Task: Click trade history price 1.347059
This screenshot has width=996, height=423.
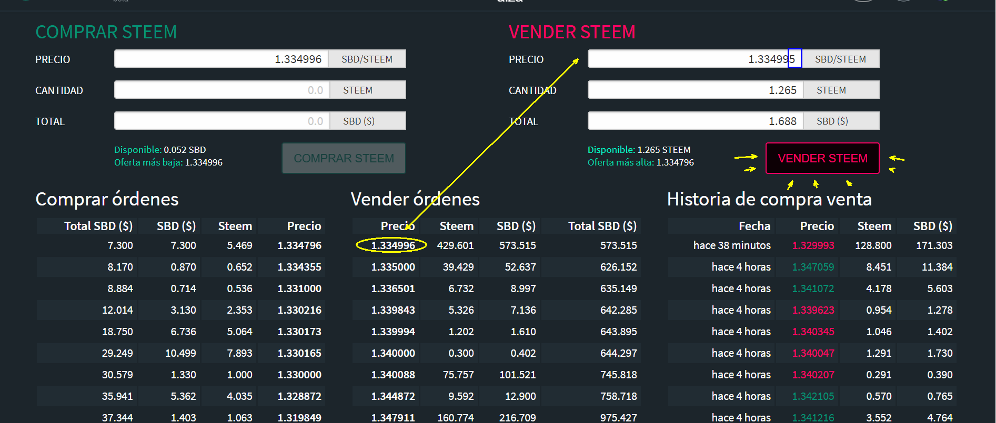Action: click(813, 267)
